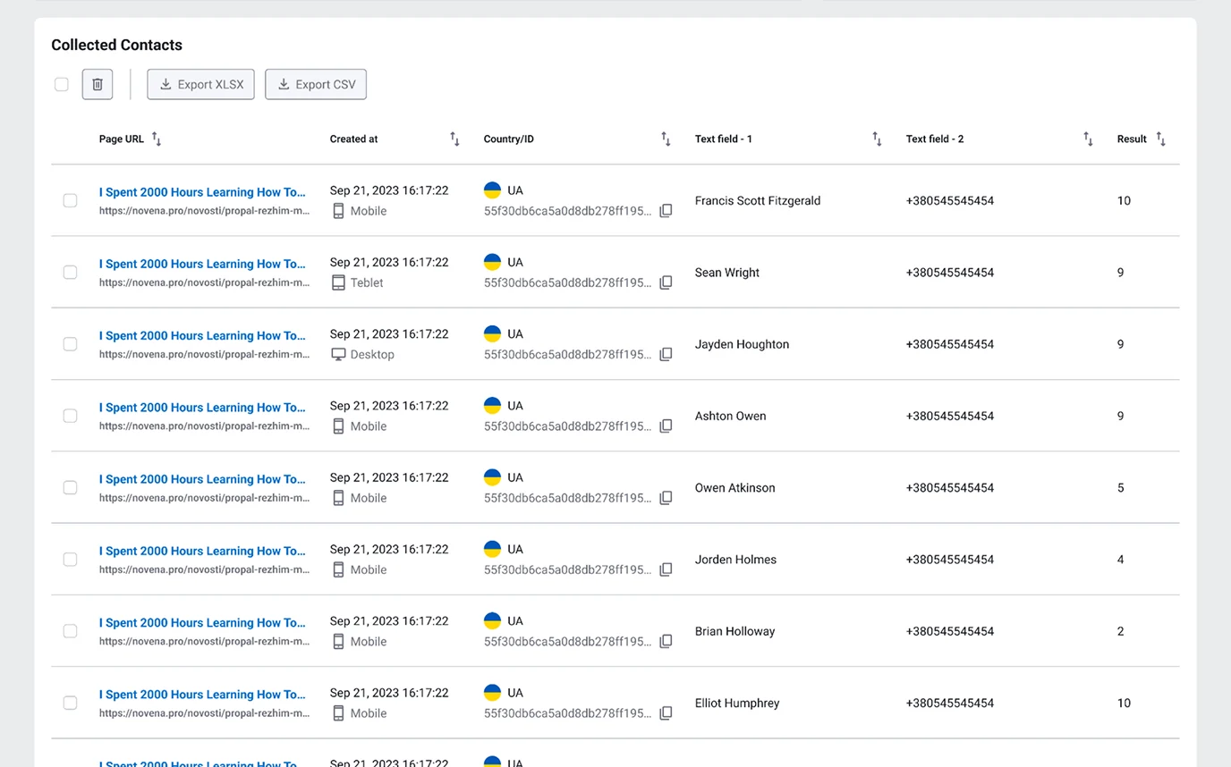Toggle the select-all checkbox above the table
Image resolution: width=1231 pixels, height=767 pixels.
[x=62, y=84]
